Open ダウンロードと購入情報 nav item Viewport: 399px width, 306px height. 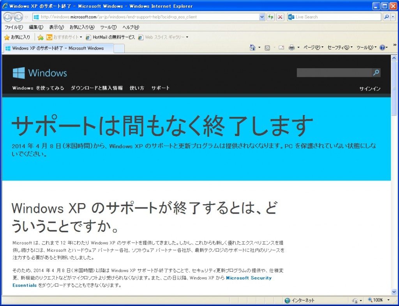[x=97, y=88]
